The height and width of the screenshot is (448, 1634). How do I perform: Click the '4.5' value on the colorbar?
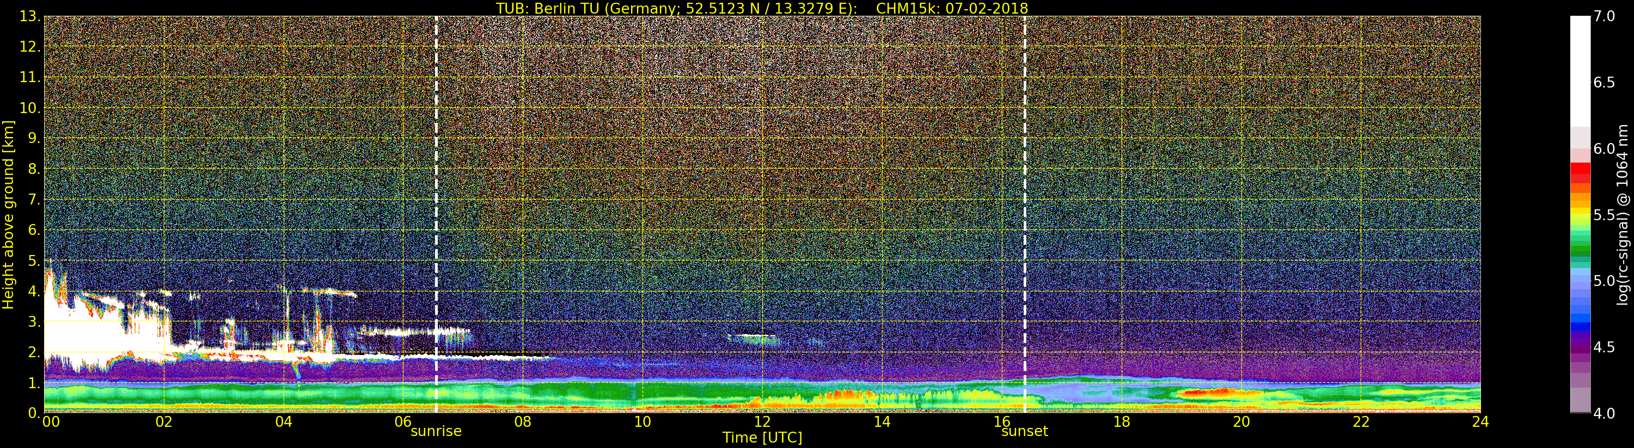1604,347
